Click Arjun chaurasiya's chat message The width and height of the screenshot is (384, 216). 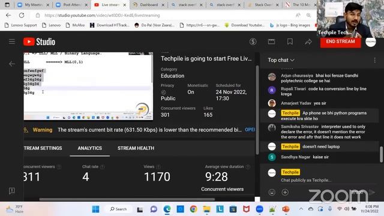point(319,78)
